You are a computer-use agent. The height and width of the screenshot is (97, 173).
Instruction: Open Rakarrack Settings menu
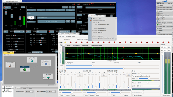pyautogui.click(x=13, y=4)
